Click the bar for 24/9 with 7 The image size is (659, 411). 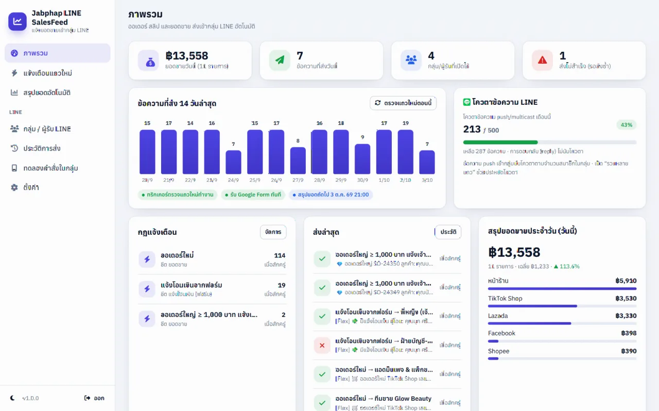233,162
